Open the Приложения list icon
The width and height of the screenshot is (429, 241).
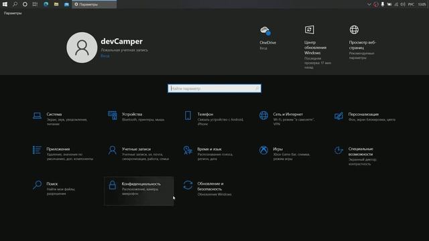click(x=37, y=150)
